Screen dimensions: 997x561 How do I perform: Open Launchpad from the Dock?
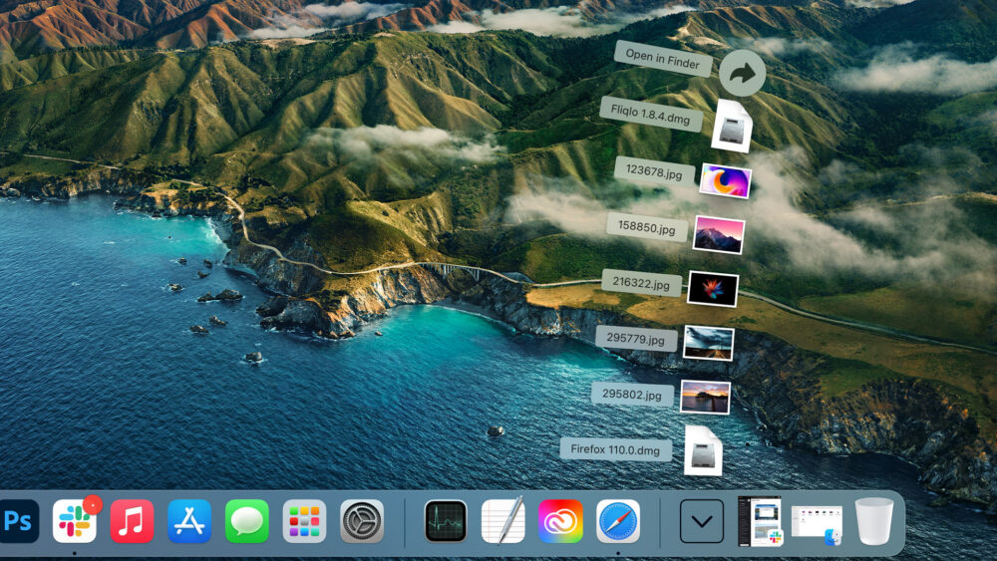point(304,521)
